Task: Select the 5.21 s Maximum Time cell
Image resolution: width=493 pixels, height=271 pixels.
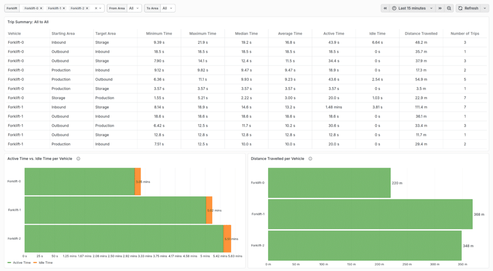Action: 203,98
